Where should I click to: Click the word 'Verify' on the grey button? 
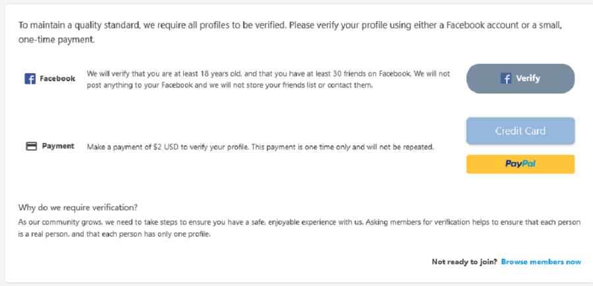pyautogui.click(x=528, y=78)
